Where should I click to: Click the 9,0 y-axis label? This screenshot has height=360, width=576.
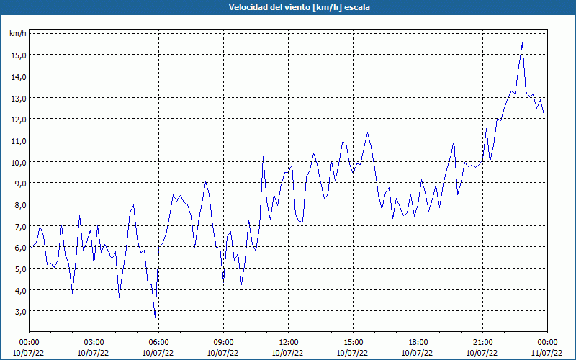tap(20, 184)
